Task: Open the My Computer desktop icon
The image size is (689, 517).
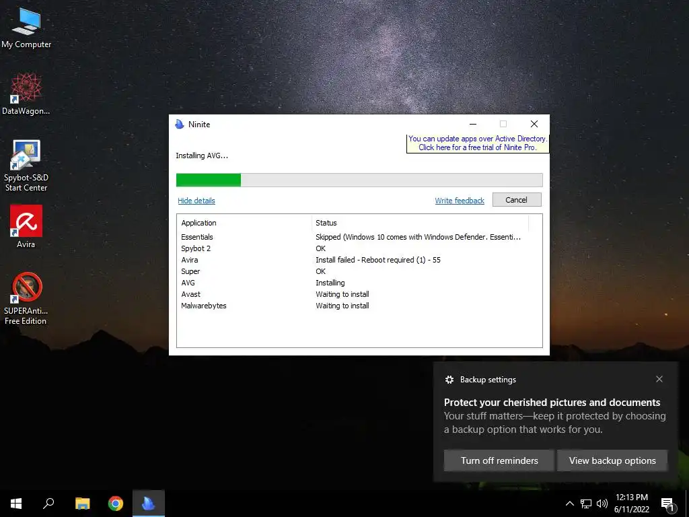Action: point(26,27)
